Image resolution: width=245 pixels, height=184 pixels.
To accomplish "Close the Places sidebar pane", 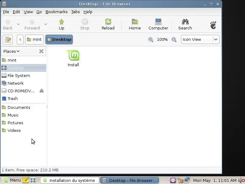I will pyautogui.click(x=41, y=51).
